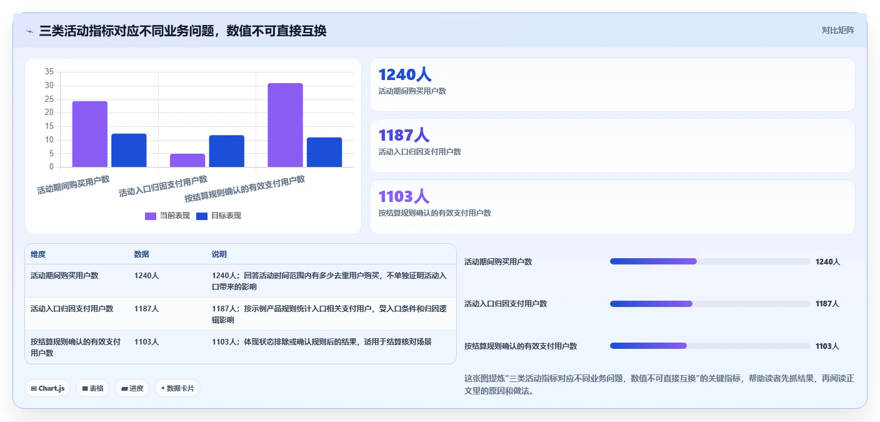880x422 pixels.
Task: Click the 1240人 cell in the table
Action: click(x=146, y=275)
